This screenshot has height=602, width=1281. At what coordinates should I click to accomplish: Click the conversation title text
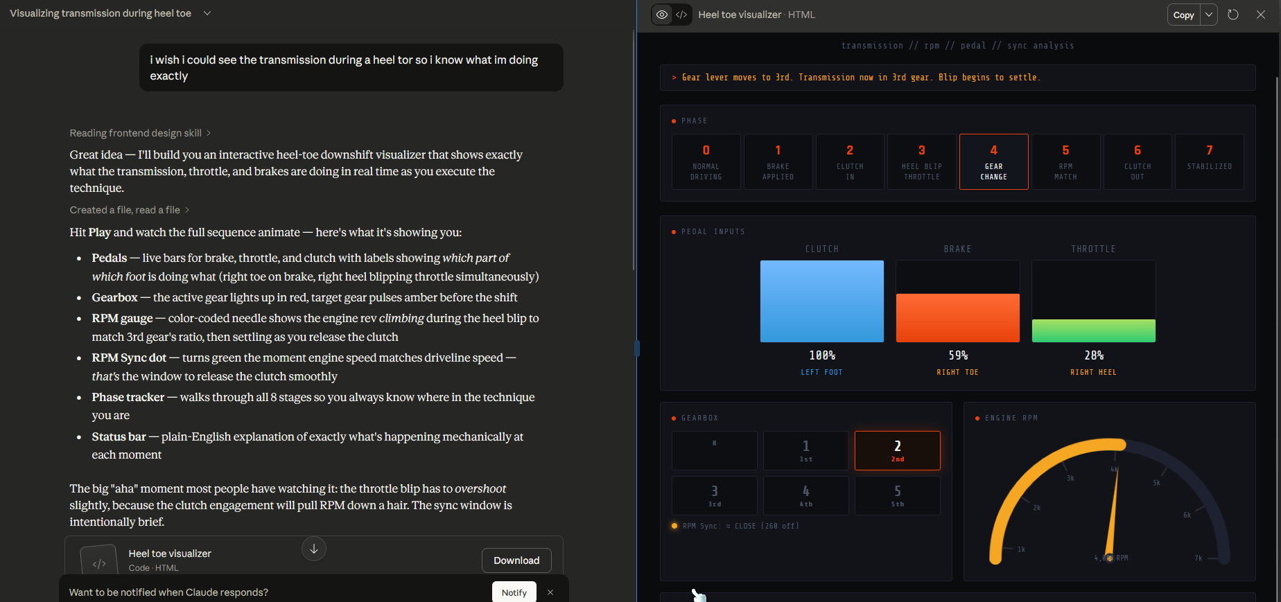[x=101, y=13]
